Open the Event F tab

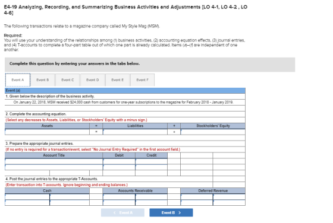(142, 80)
